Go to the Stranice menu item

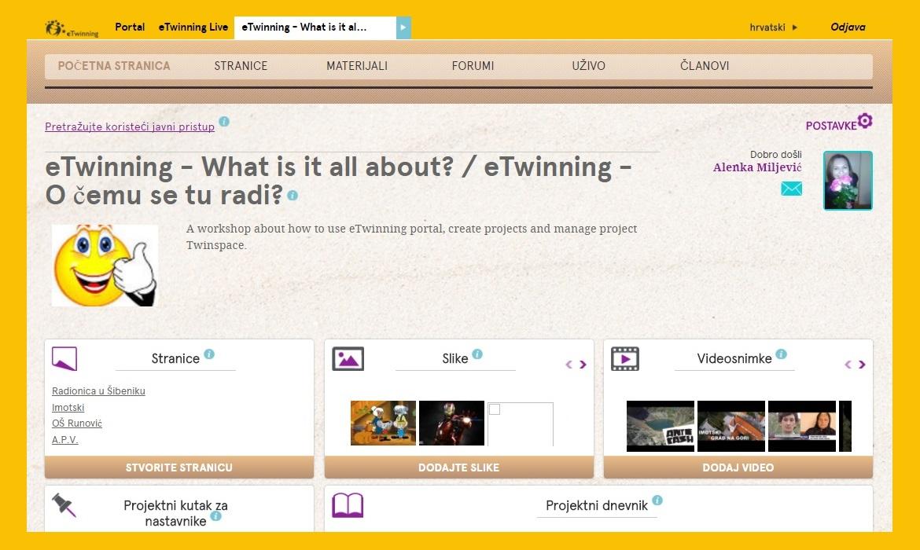(241, 66)
